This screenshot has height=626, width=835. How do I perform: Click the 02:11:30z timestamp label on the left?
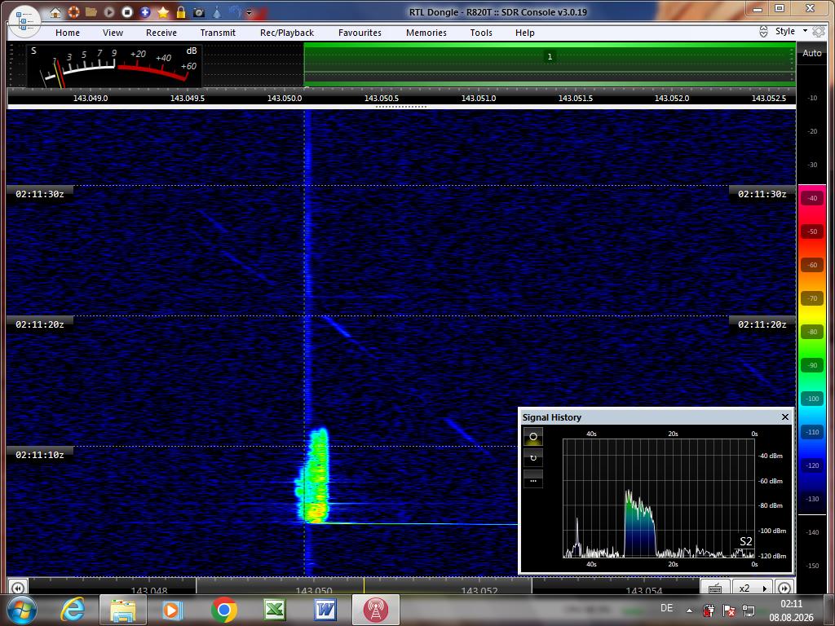coord(40,194)
